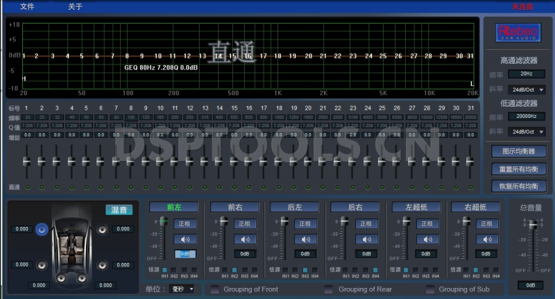This screenshot has height=299, width=555.
Task: Click the 前右 channel speaker mute icon
Action: pos(244,239)
